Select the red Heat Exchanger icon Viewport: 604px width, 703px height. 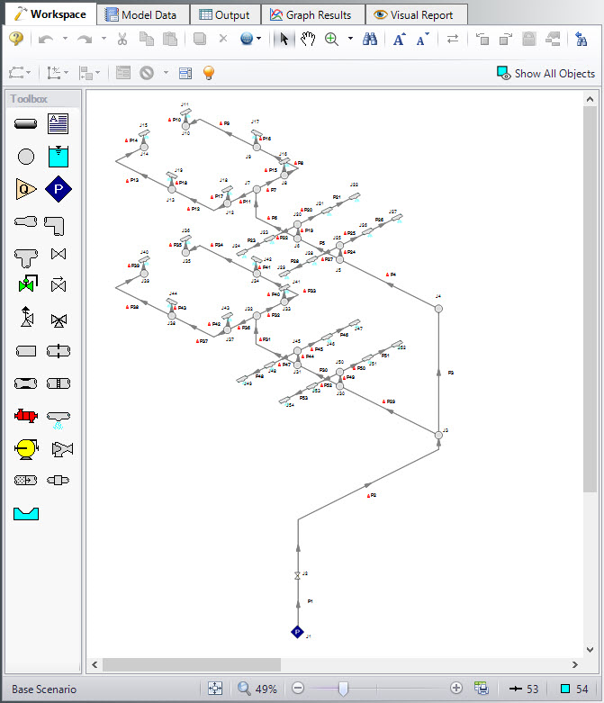click(x=26, y=416)
